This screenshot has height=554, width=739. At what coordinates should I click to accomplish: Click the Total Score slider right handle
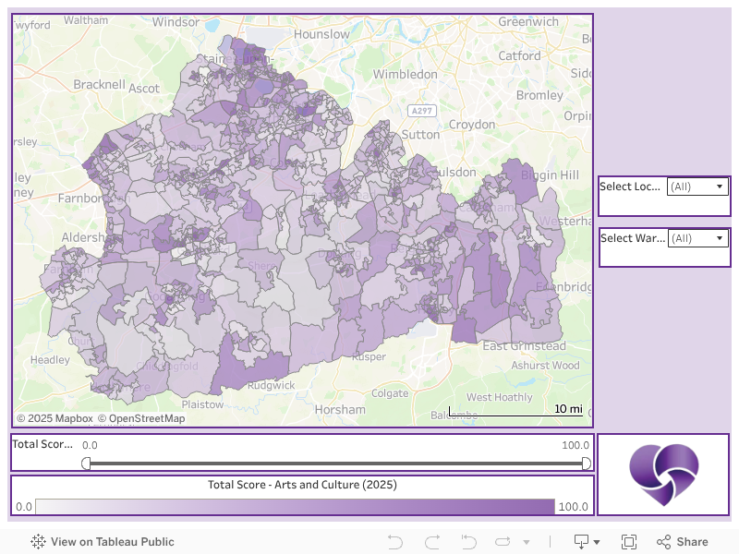(587, 464)
